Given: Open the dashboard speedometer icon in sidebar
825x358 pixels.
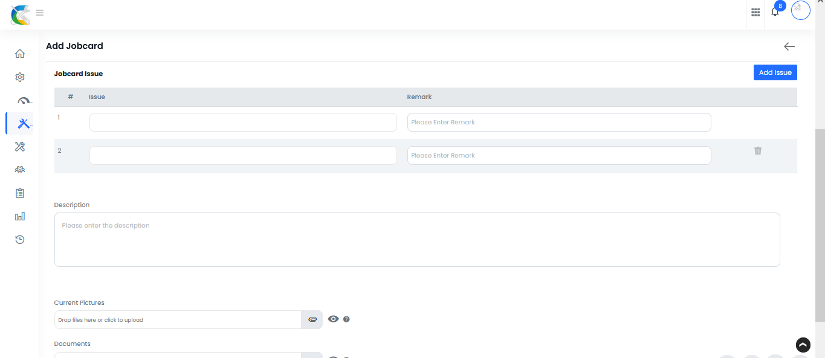Looking at the screenshot, I should (x=24, y=101).
